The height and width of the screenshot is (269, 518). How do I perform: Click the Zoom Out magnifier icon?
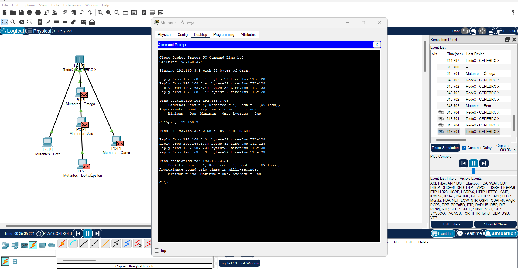[x=117, y=13]
